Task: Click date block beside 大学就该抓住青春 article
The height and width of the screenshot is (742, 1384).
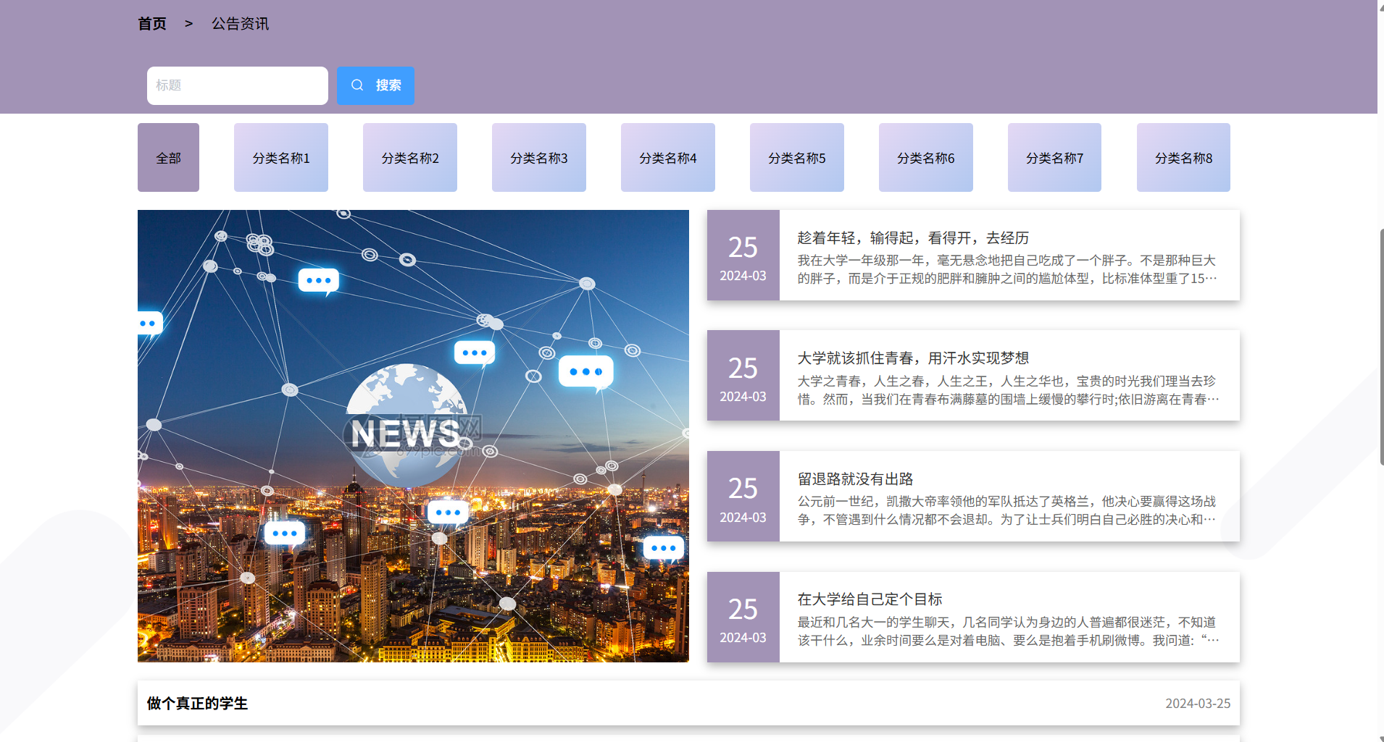Action: click(x=743, y=375)
